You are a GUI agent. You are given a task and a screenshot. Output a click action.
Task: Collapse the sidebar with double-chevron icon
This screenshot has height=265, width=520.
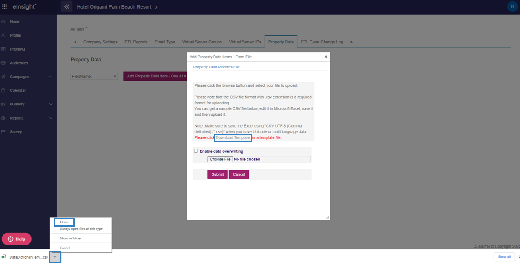click(66, 7)
